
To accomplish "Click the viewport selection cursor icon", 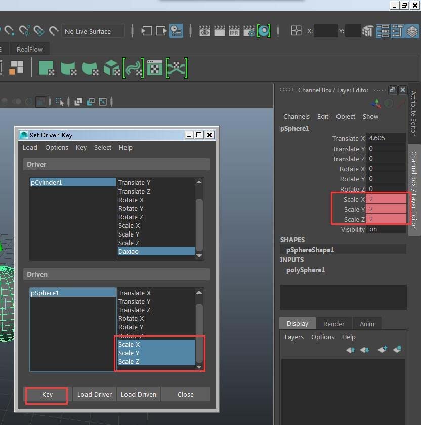I will click(59, 102).
